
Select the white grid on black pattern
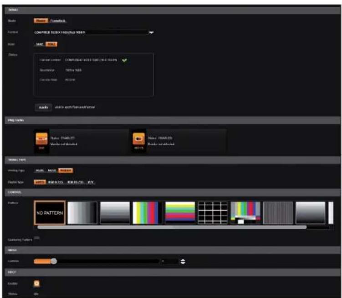[213, 213]
